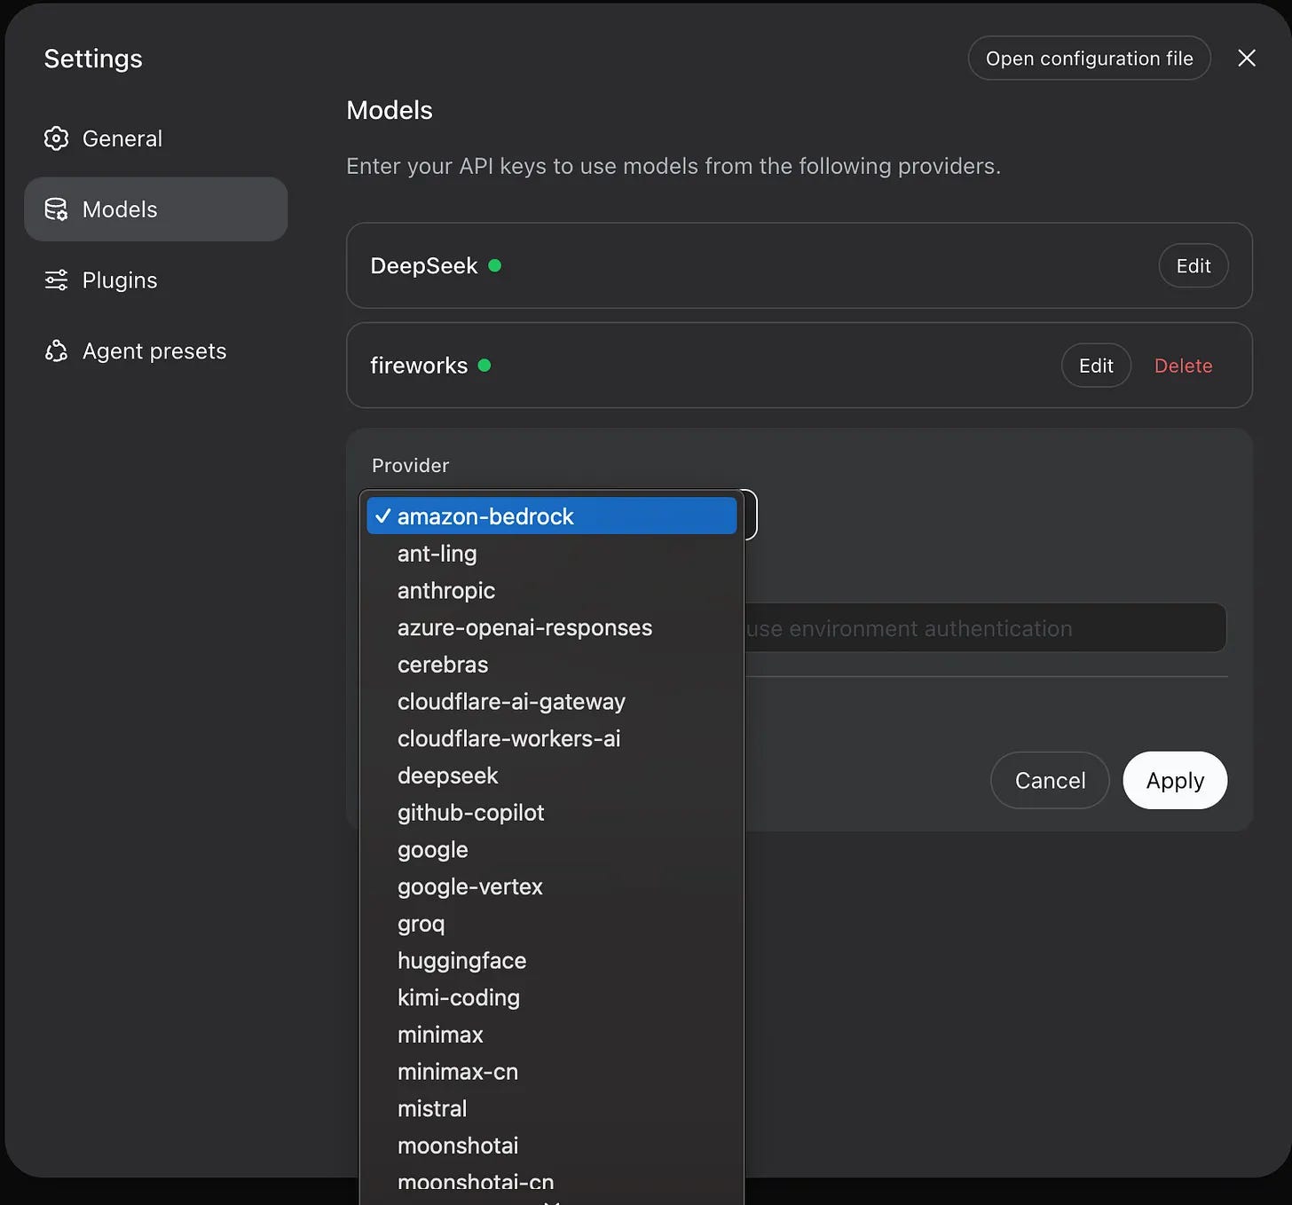Image resolution: width=1292 pixels, height=1205 pixels.
Task: Choose moonshotai as provider
Action: 552,1146
